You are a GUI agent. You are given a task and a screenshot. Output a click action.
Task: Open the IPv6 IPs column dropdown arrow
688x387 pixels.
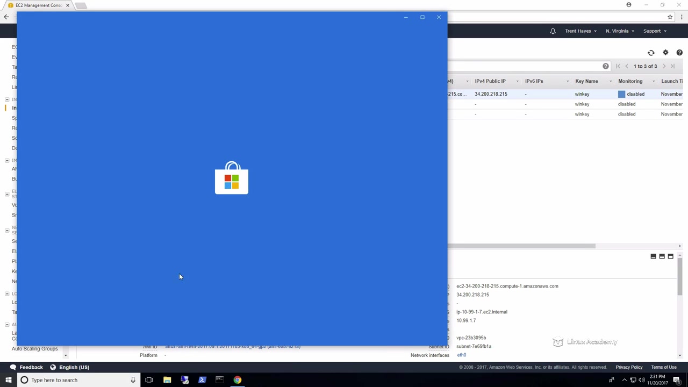pyautogui.click(x=567, y=81)
